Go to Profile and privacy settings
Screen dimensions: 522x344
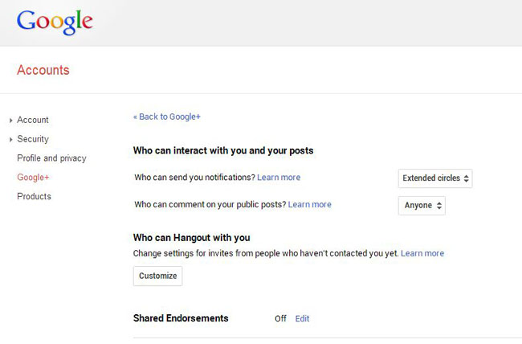tap(51, 158)
